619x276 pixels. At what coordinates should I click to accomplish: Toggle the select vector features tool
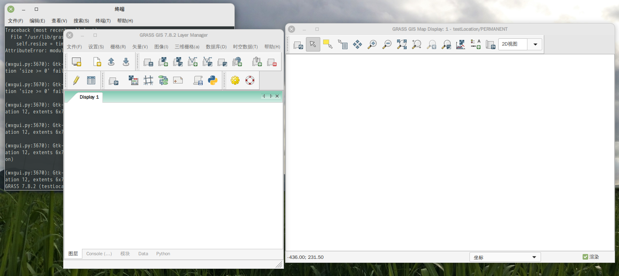[328, 44]
